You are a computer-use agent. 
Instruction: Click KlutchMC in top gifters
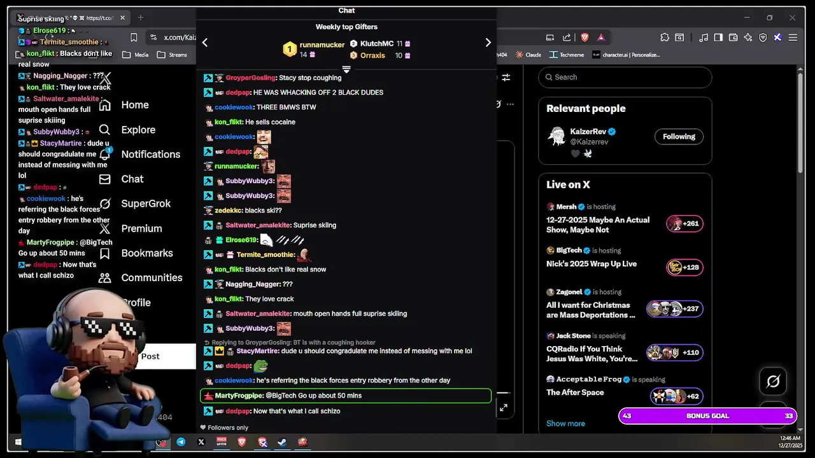point(377,44)
